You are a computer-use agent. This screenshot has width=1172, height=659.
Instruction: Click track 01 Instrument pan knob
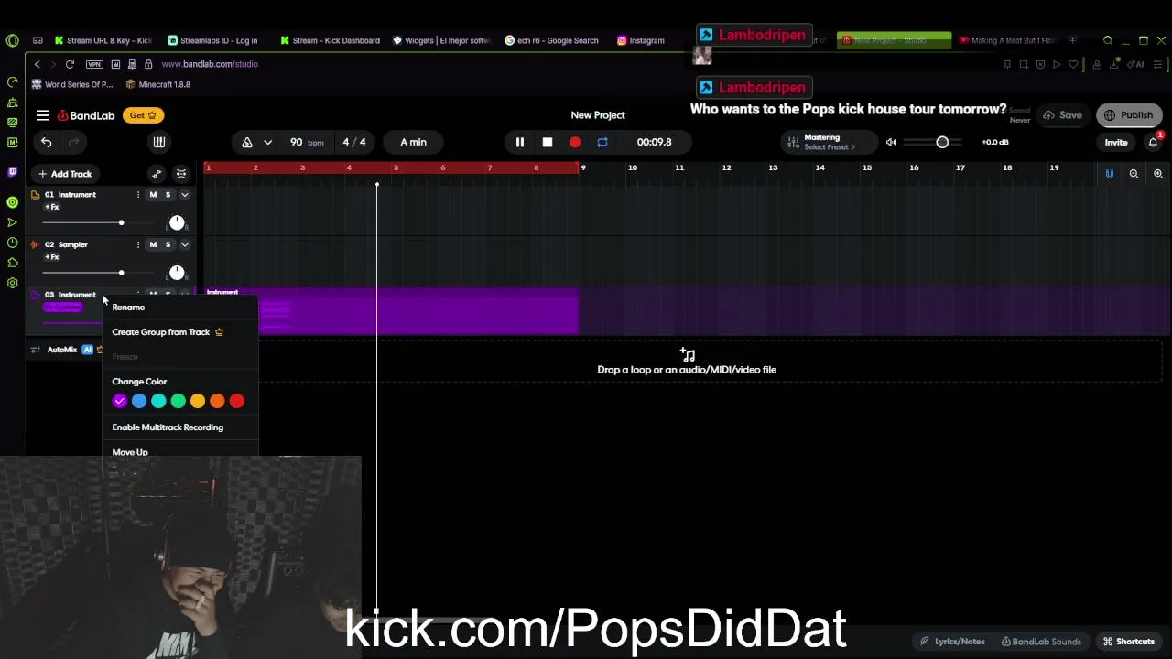coord(177,223)
